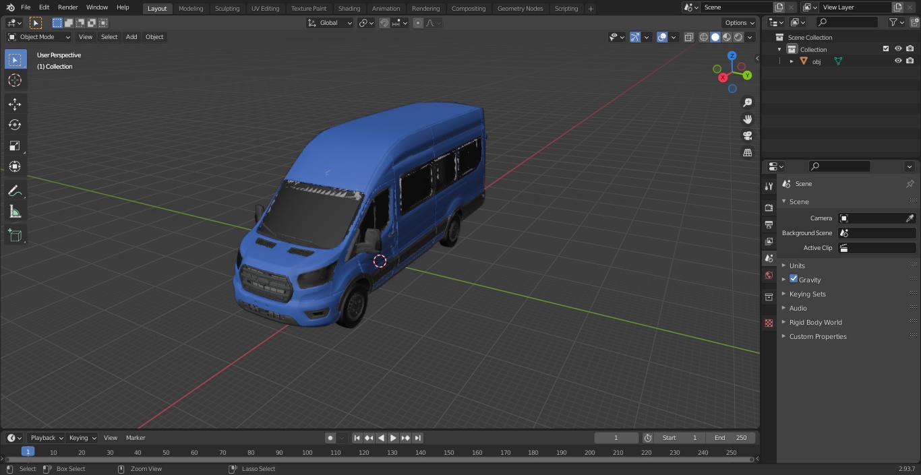Switch to wireframe viewport shading
The image size is (921, 475).
pos(704,37)
